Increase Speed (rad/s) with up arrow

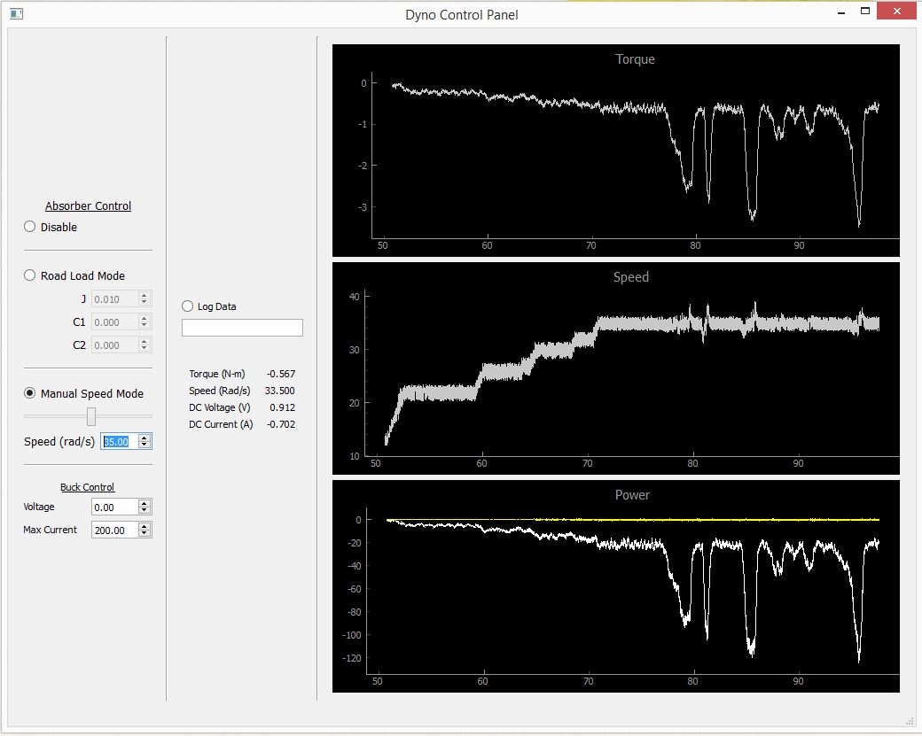tap(145, 438)
